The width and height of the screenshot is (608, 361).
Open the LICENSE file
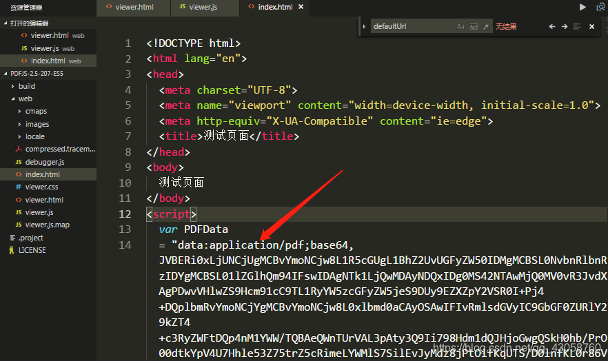coord(48,250)
